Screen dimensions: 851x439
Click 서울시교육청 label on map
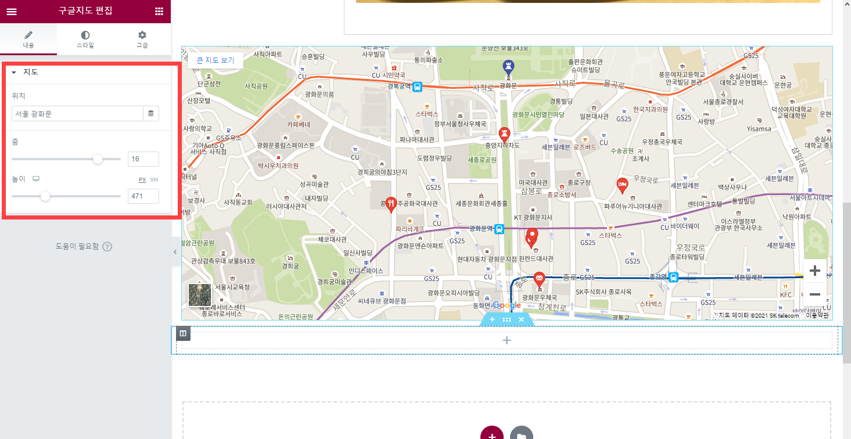pos(232,287)
